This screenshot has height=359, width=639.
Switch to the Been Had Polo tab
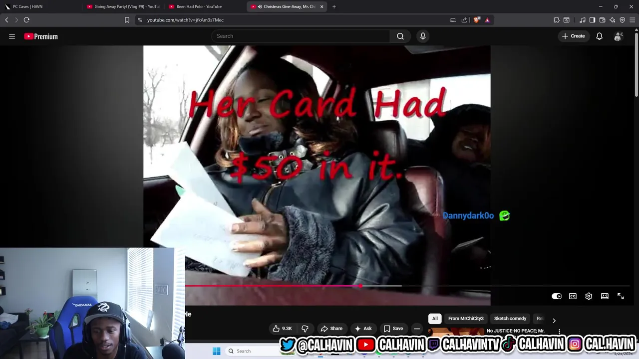click(205, 6)
